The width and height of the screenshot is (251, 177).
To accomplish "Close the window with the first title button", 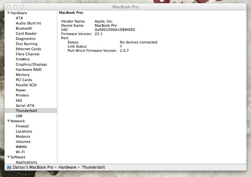I will [x=9, y=7].
